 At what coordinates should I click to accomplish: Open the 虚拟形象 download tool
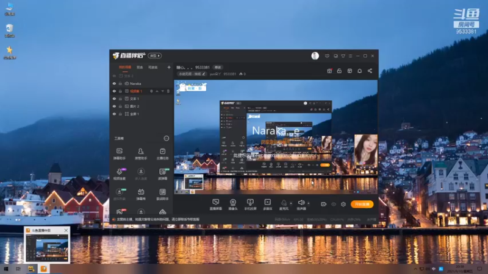pos(120,194)
